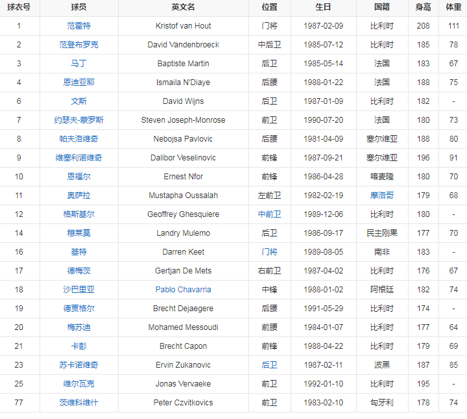Open English name link Pablo Chavarria
Screen dimensions: 467x419
click(x=183, y=290)
